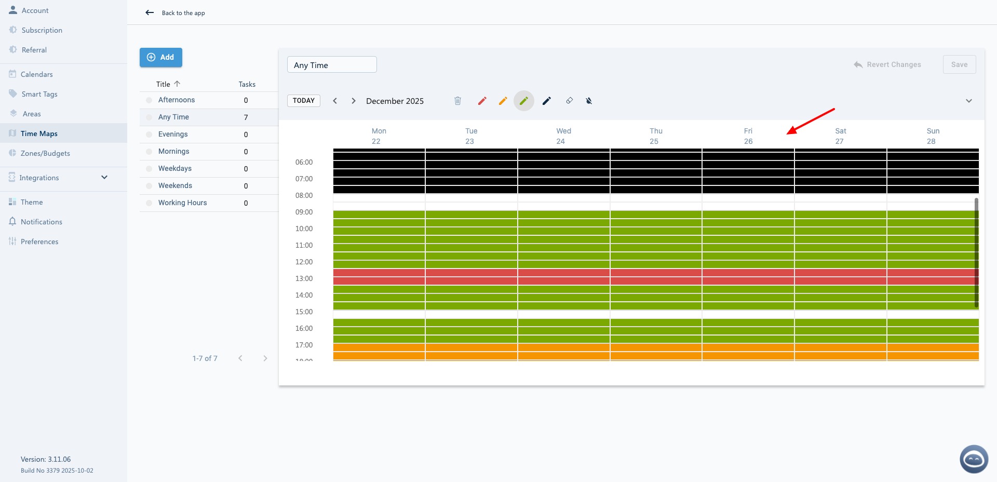The width and height of the screenshot is (997, 482).
Task: Select the Working Hours radio circle
Action: tap(149, 203)
